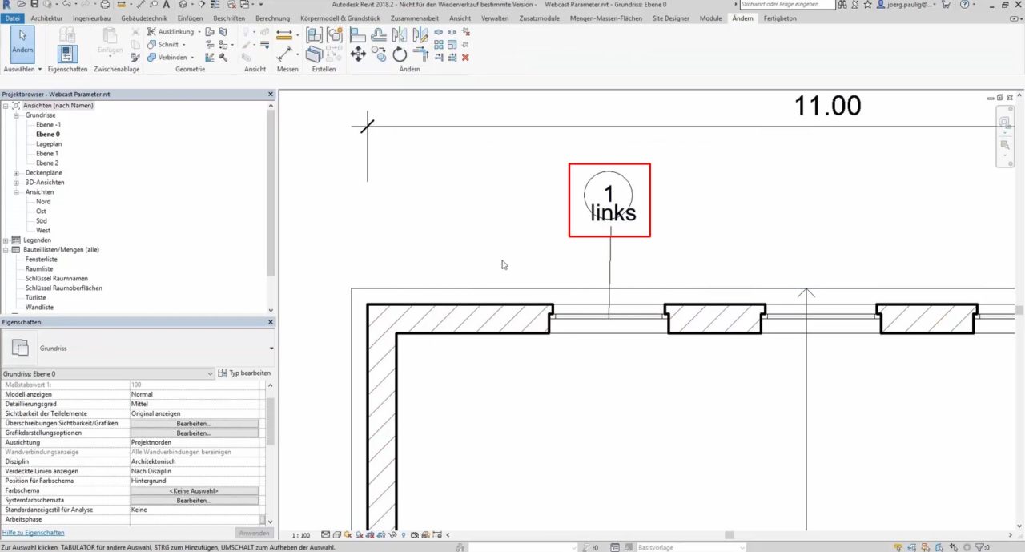
Task: Select the Verschieben tool in Ändern panel
Action: click(357, 54)
